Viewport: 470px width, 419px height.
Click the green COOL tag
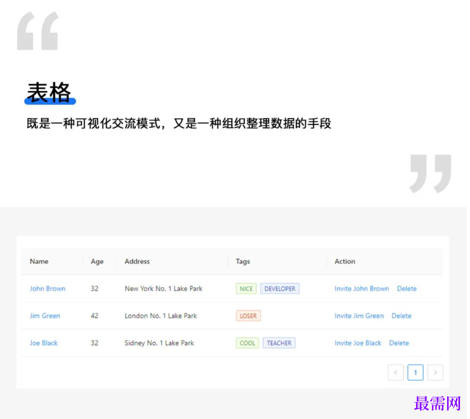[x=247, y=343]
